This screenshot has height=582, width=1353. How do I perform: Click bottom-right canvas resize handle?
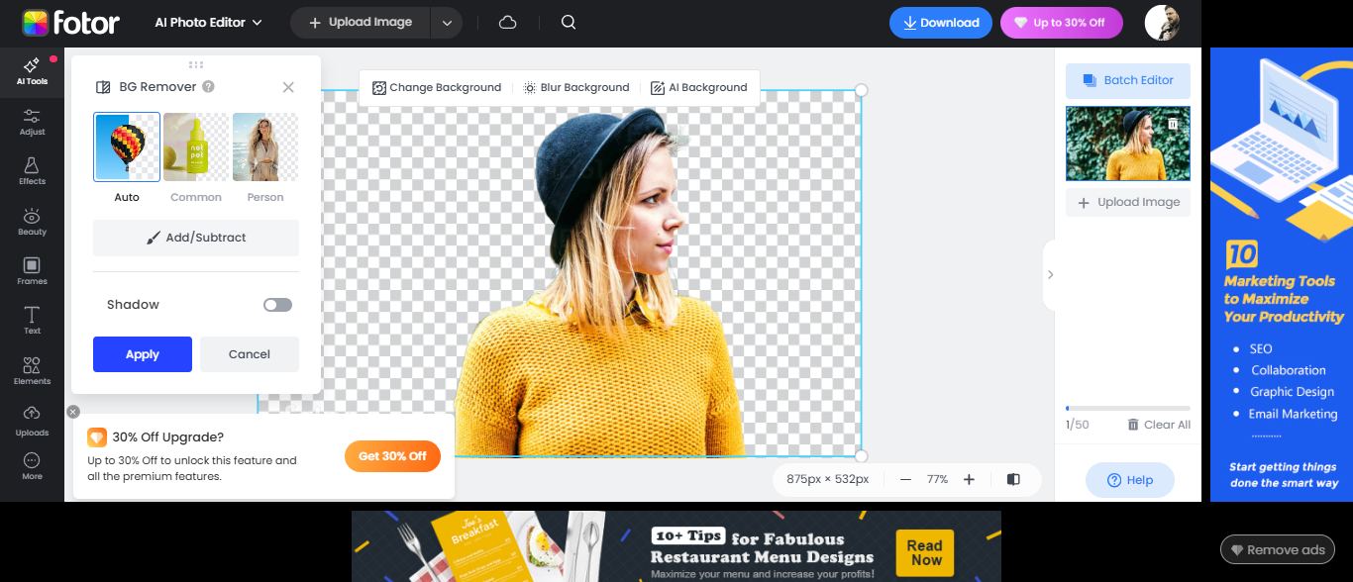861,456
